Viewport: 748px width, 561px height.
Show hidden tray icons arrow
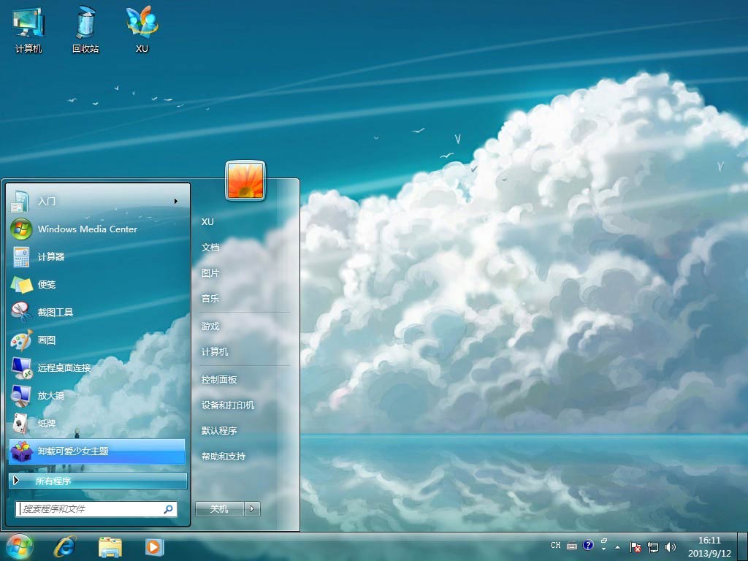click(618, 546)
